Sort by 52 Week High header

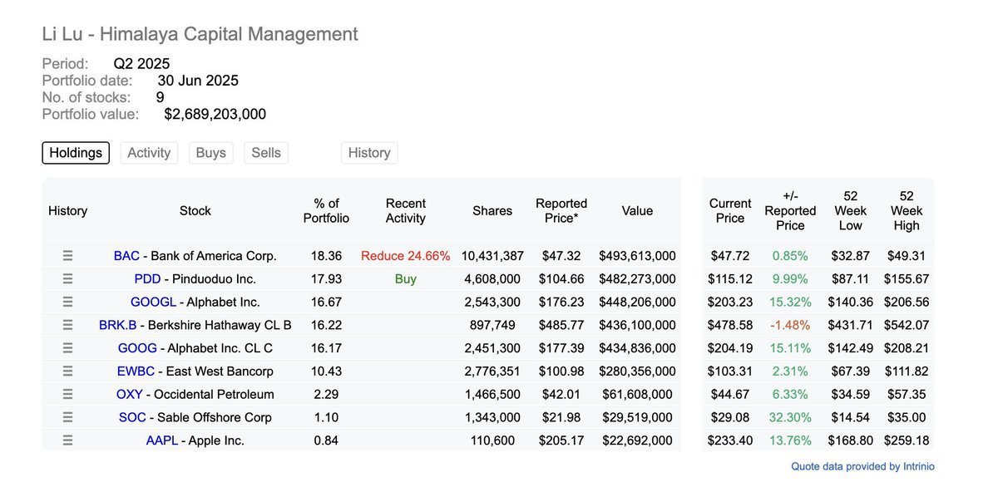pos(907,211)
